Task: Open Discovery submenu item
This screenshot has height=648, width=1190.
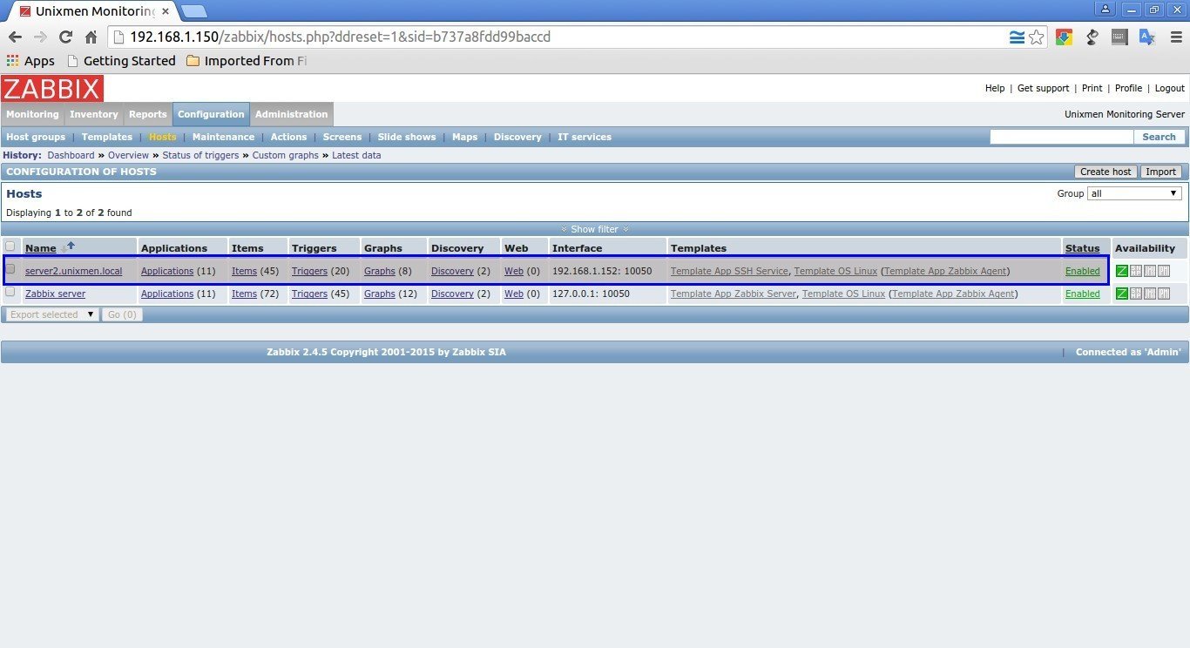Action: point(517,137)
